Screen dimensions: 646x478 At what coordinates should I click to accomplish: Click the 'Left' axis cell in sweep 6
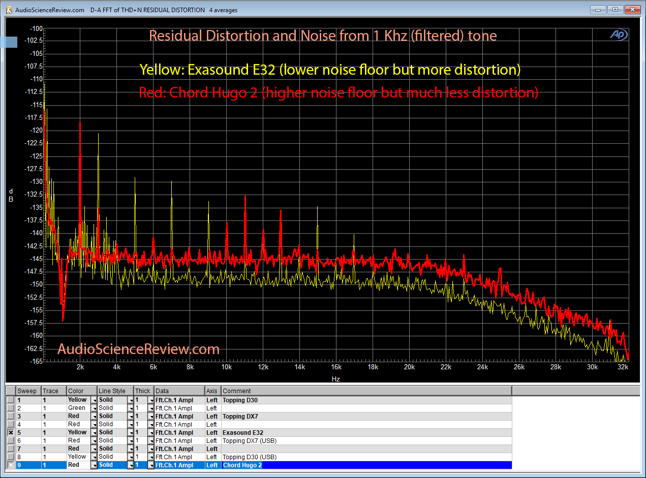pyautogui.click(x=213, y=440)
